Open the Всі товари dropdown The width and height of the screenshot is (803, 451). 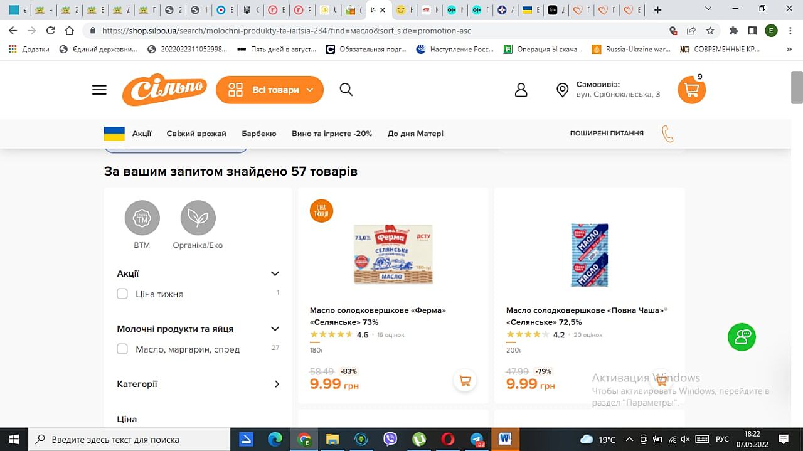(x=270, y=90)
